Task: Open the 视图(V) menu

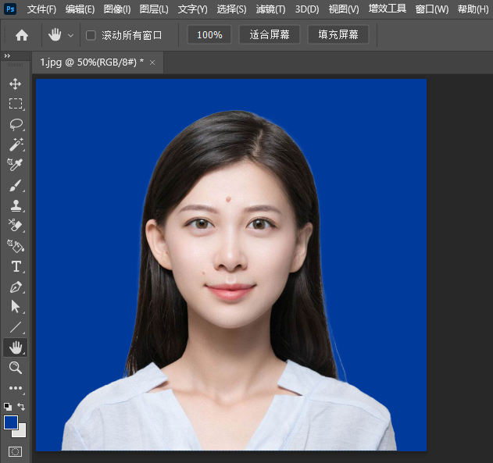Action: coord(344,9)
